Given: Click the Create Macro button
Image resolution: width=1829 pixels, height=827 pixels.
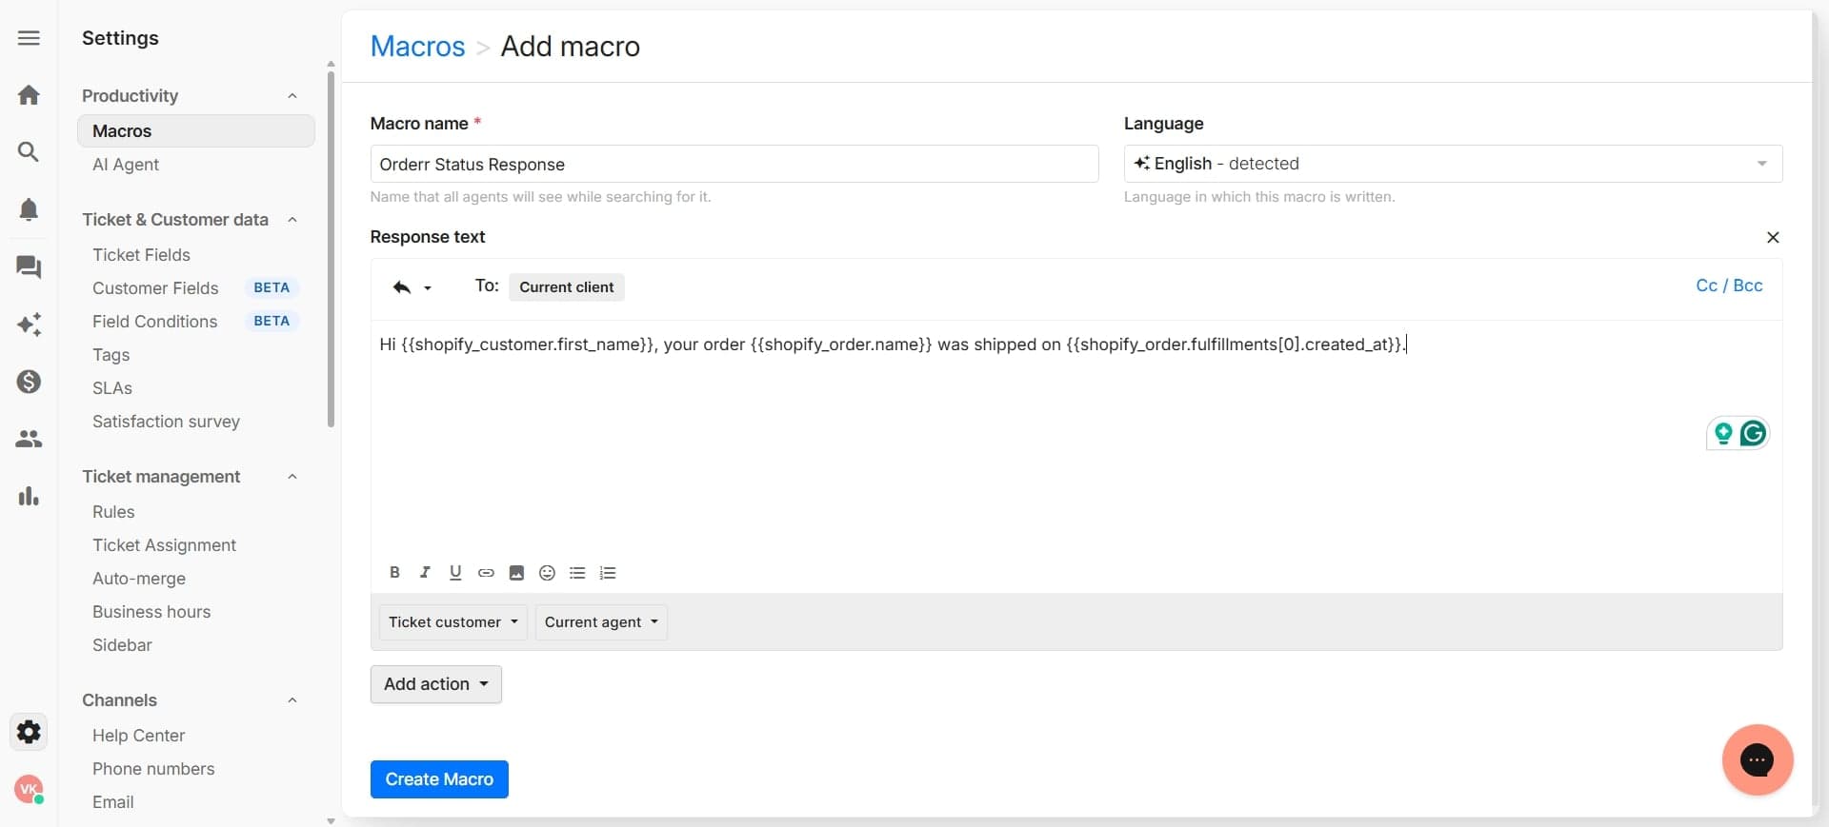Looking at the screenshot, I should pos(439,779).
